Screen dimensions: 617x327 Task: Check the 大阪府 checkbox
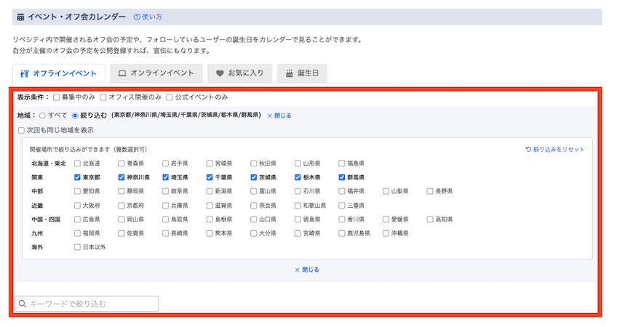tap(77, 206)
